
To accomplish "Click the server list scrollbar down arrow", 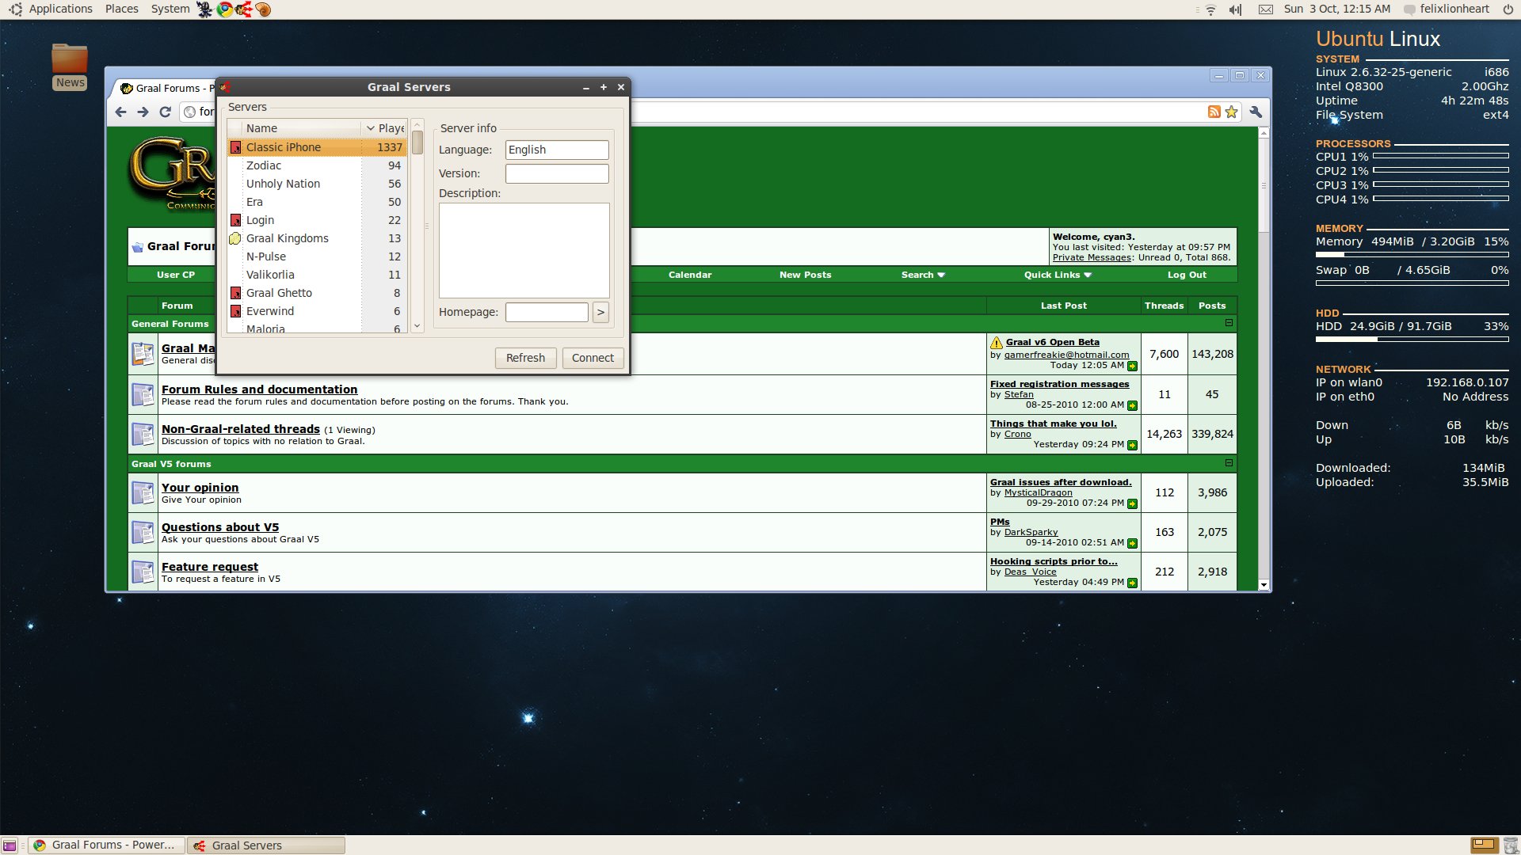I will (417, 326).
